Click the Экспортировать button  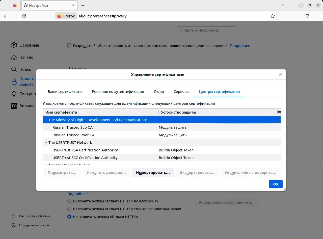[x=197, y=173]
